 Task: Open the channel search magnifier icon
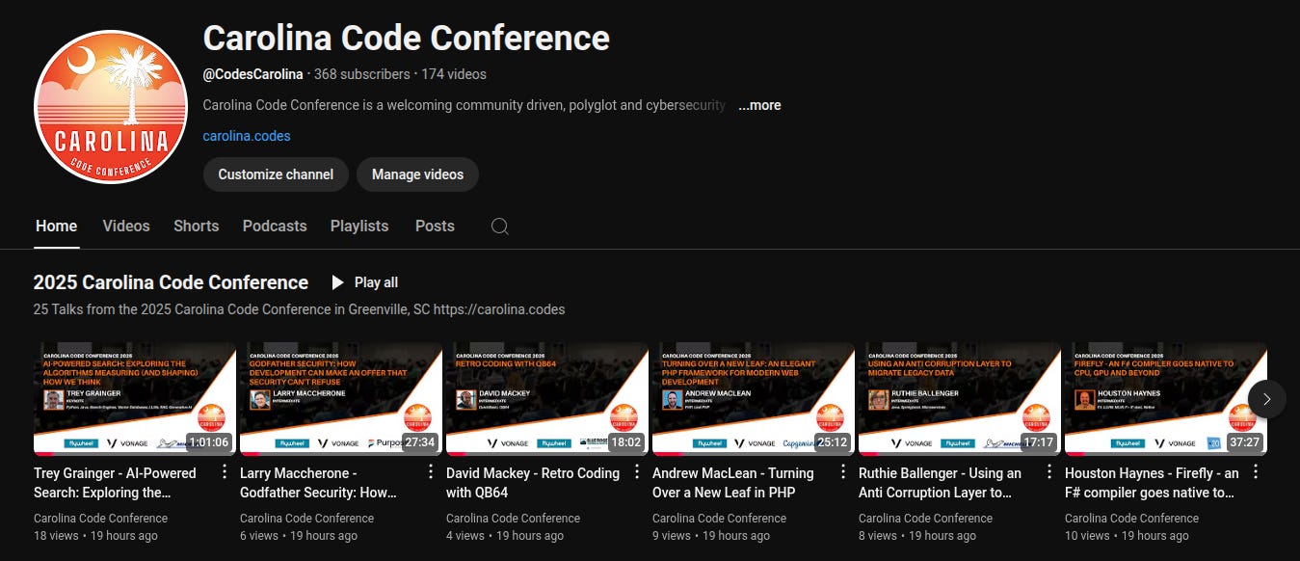pyautogui.click(x=499, y=227)
